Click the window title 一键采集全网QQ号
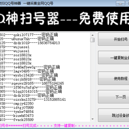 tap(38, 4)
